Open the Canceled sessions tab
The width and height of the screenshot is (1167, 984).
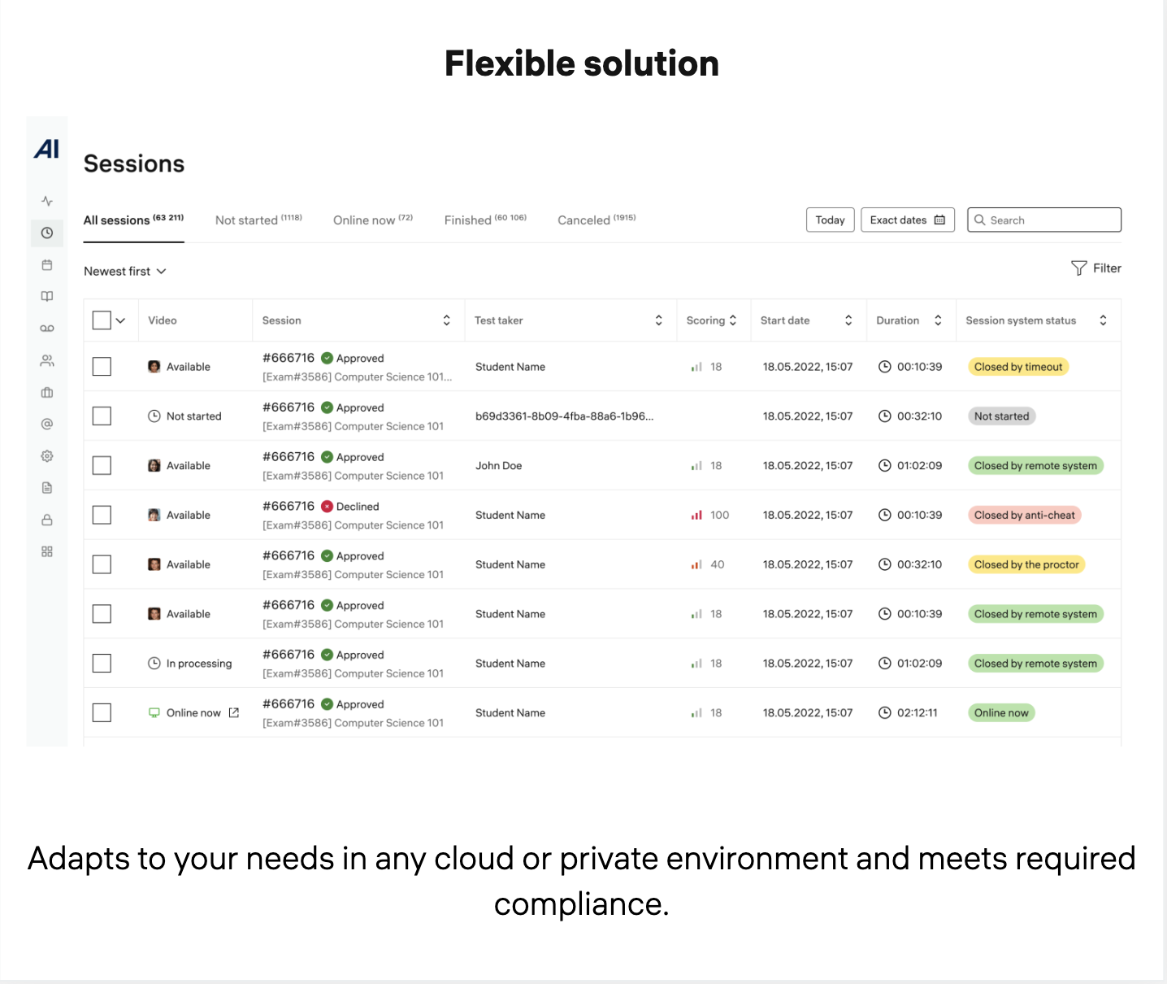tap(596, 220)
